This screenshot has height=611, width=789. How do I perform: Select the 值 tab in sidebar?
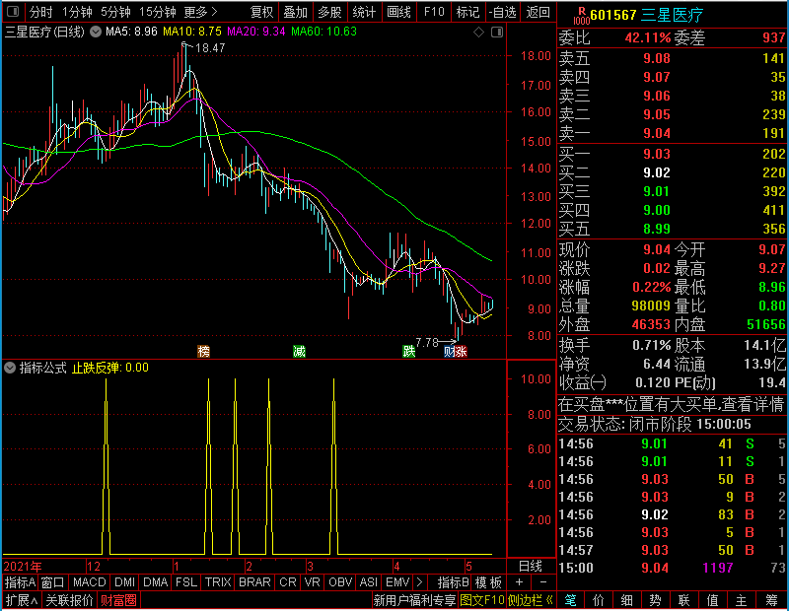tap(712, 600)
